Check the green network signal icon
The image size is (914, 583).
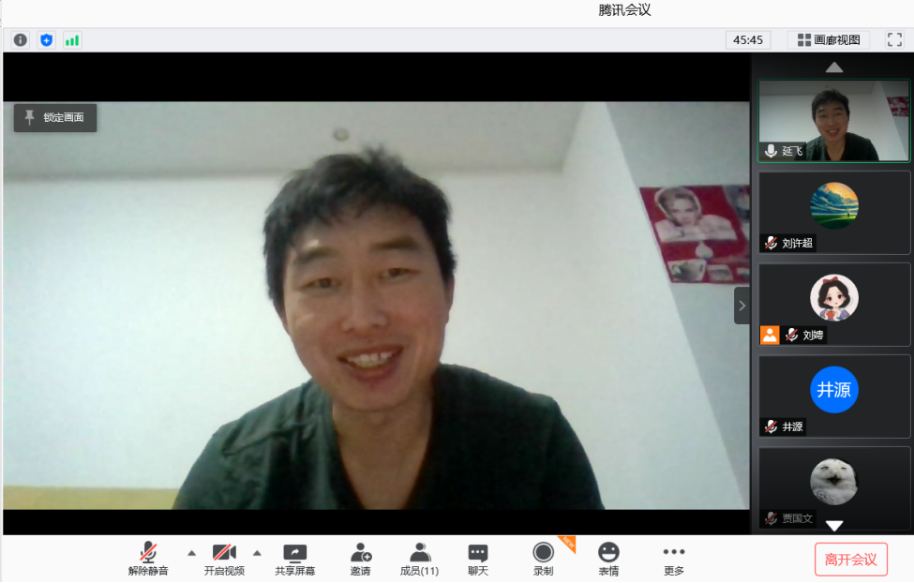coord(72,40)
